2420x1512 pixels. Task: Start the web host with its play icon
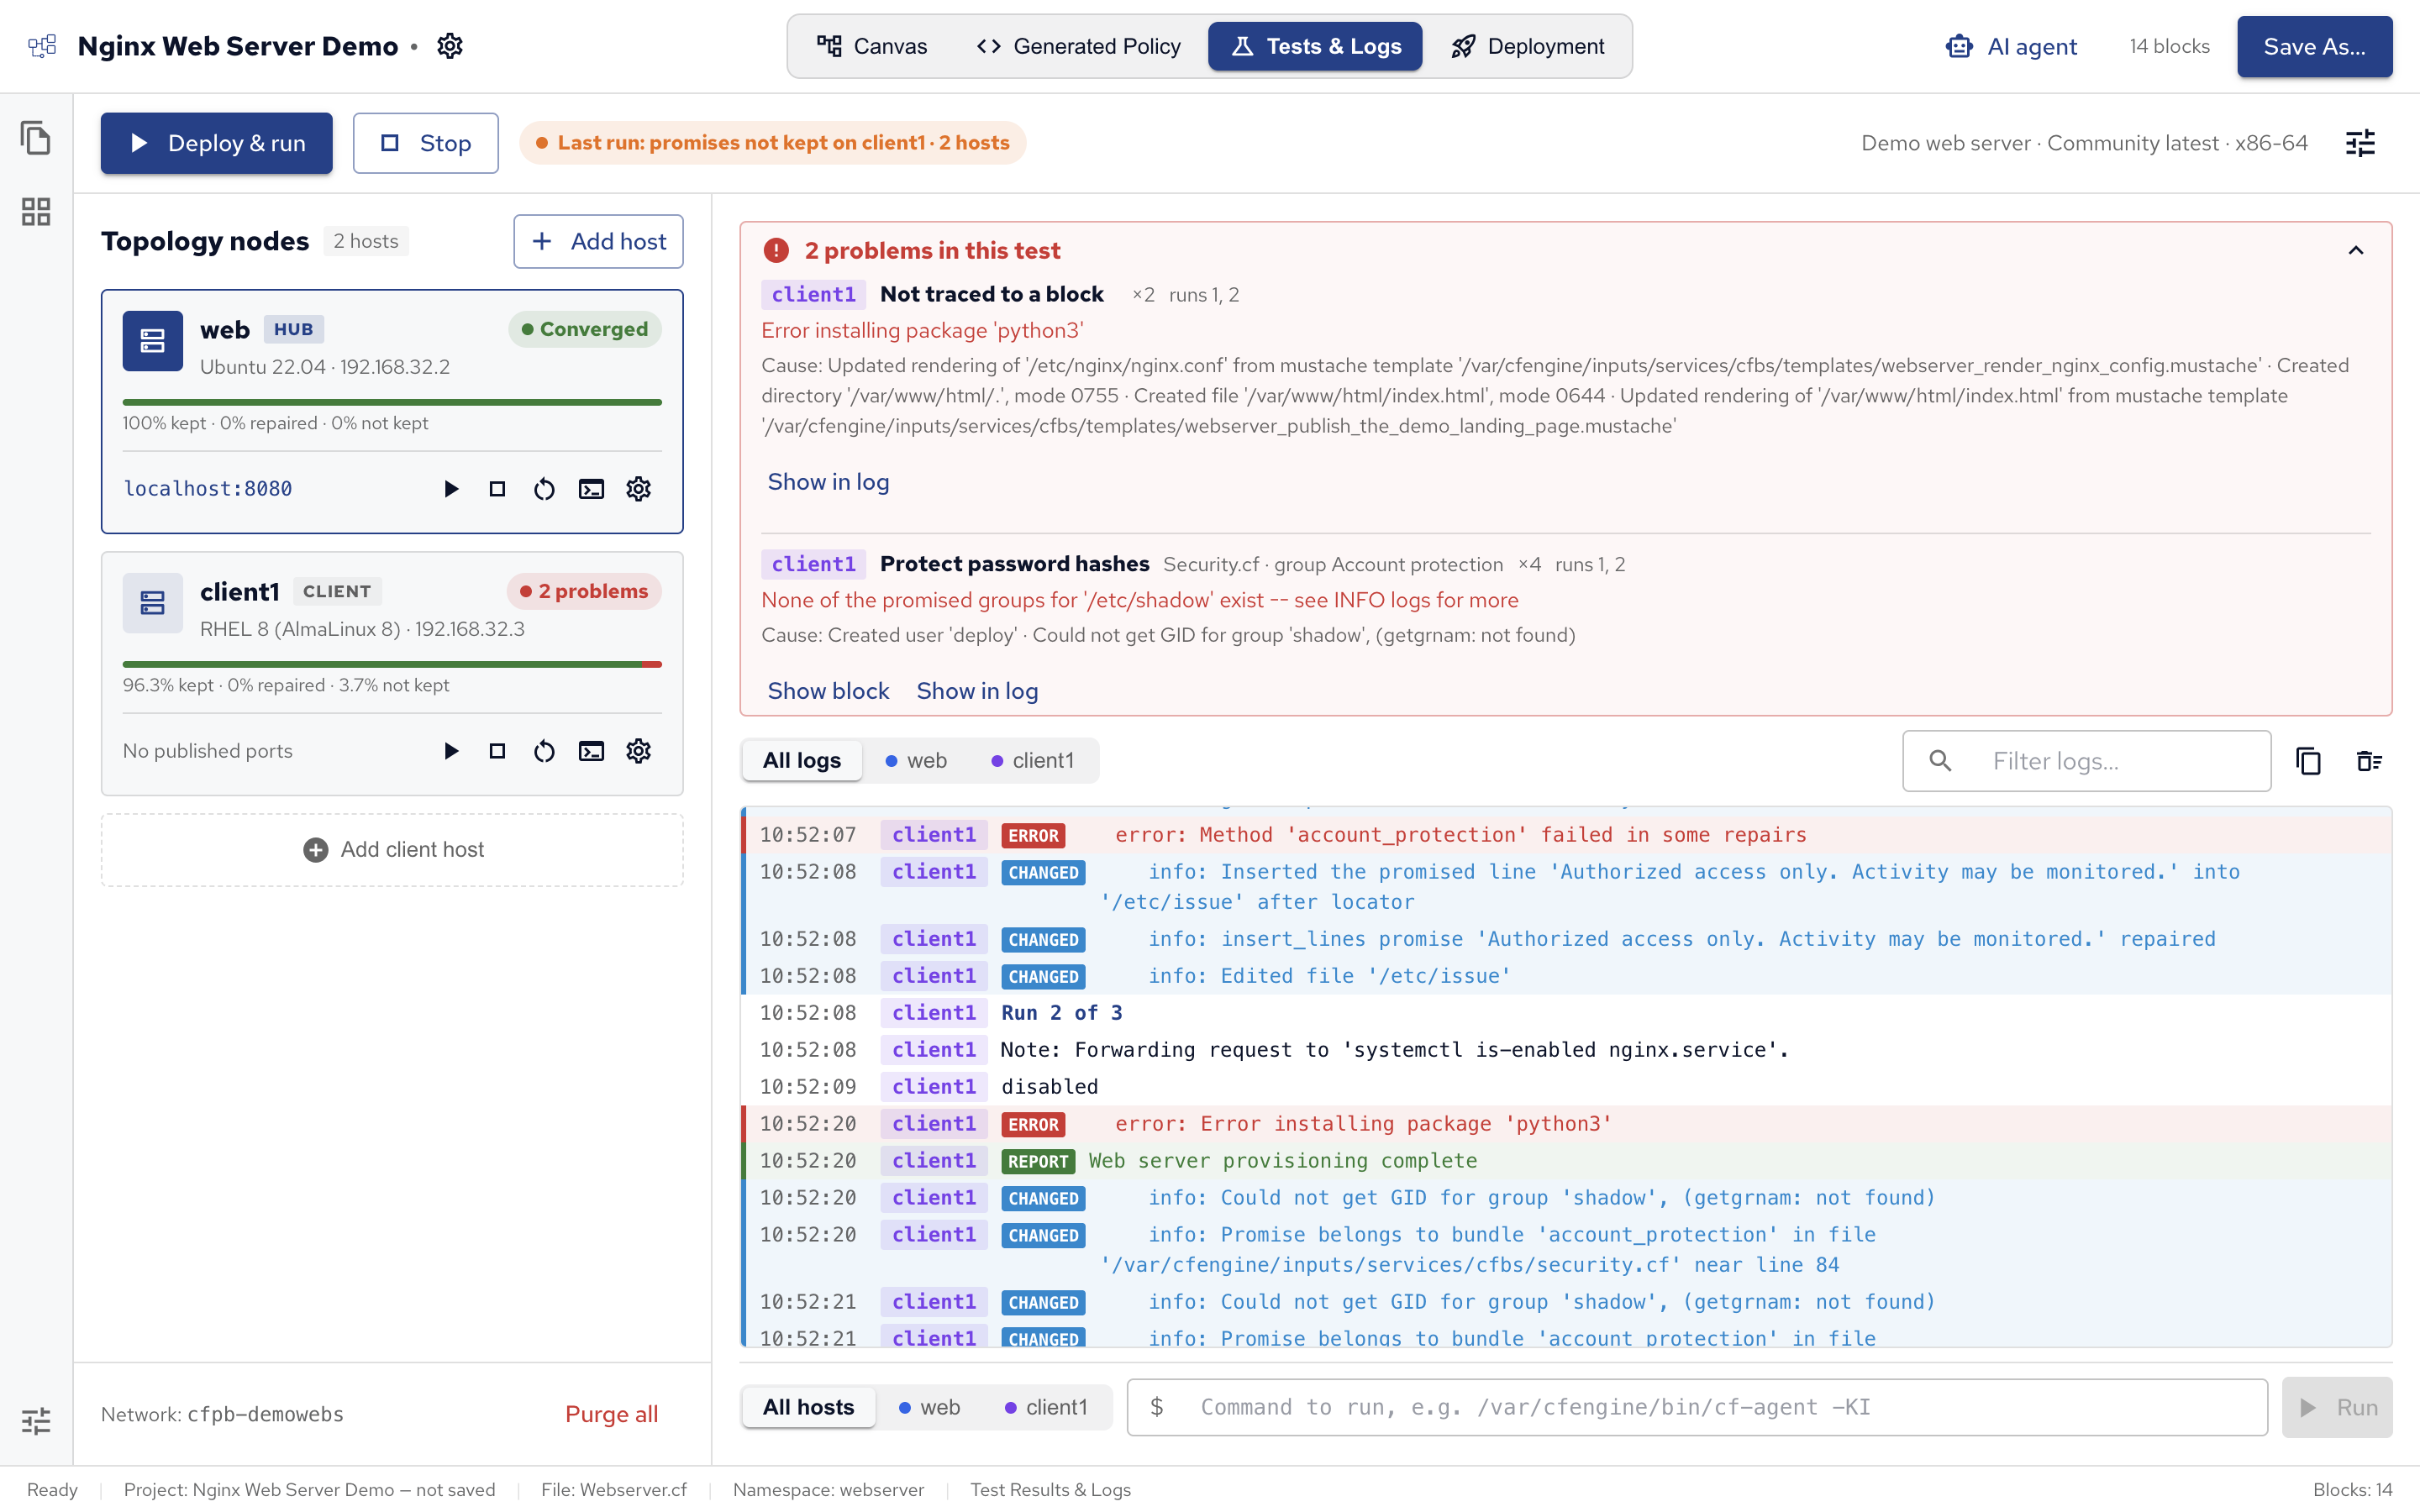[x=451, y=489]
